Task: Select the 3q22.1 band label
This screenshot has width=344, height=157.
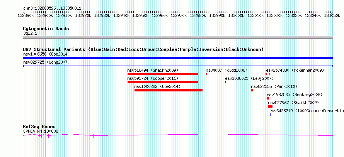Action: 30,33
